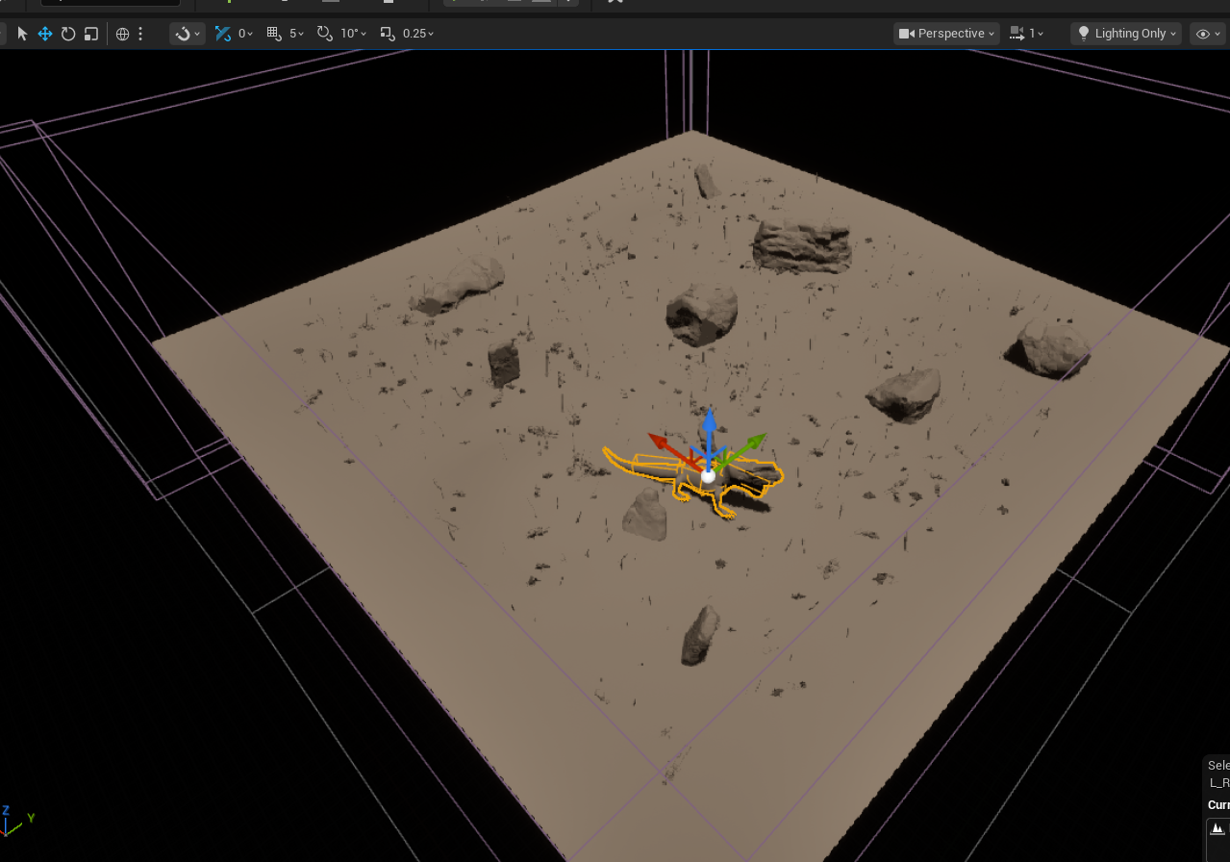Image resolution: width=1230 pixels, height=862 pixels.
Task: Select the layered slab rock at back
Action: click(x=802, y=245)
